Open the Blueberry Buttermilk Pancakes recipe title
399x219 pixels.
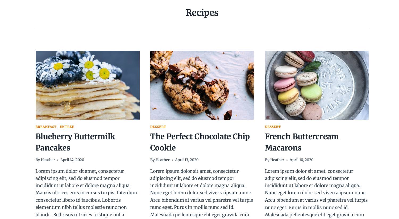[75, 142]
